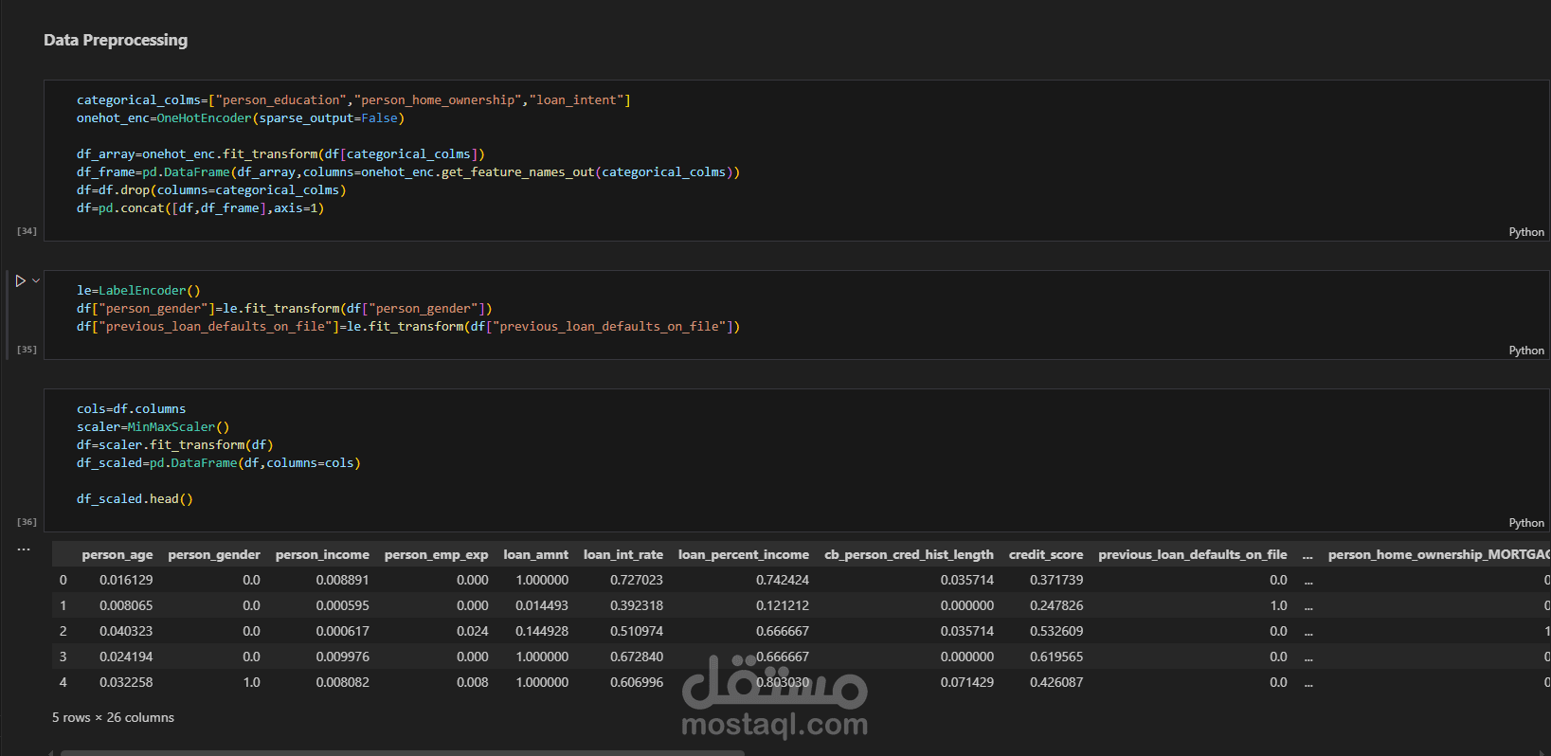Click the 0.606996 loan_int_rate value

[637, 682]
